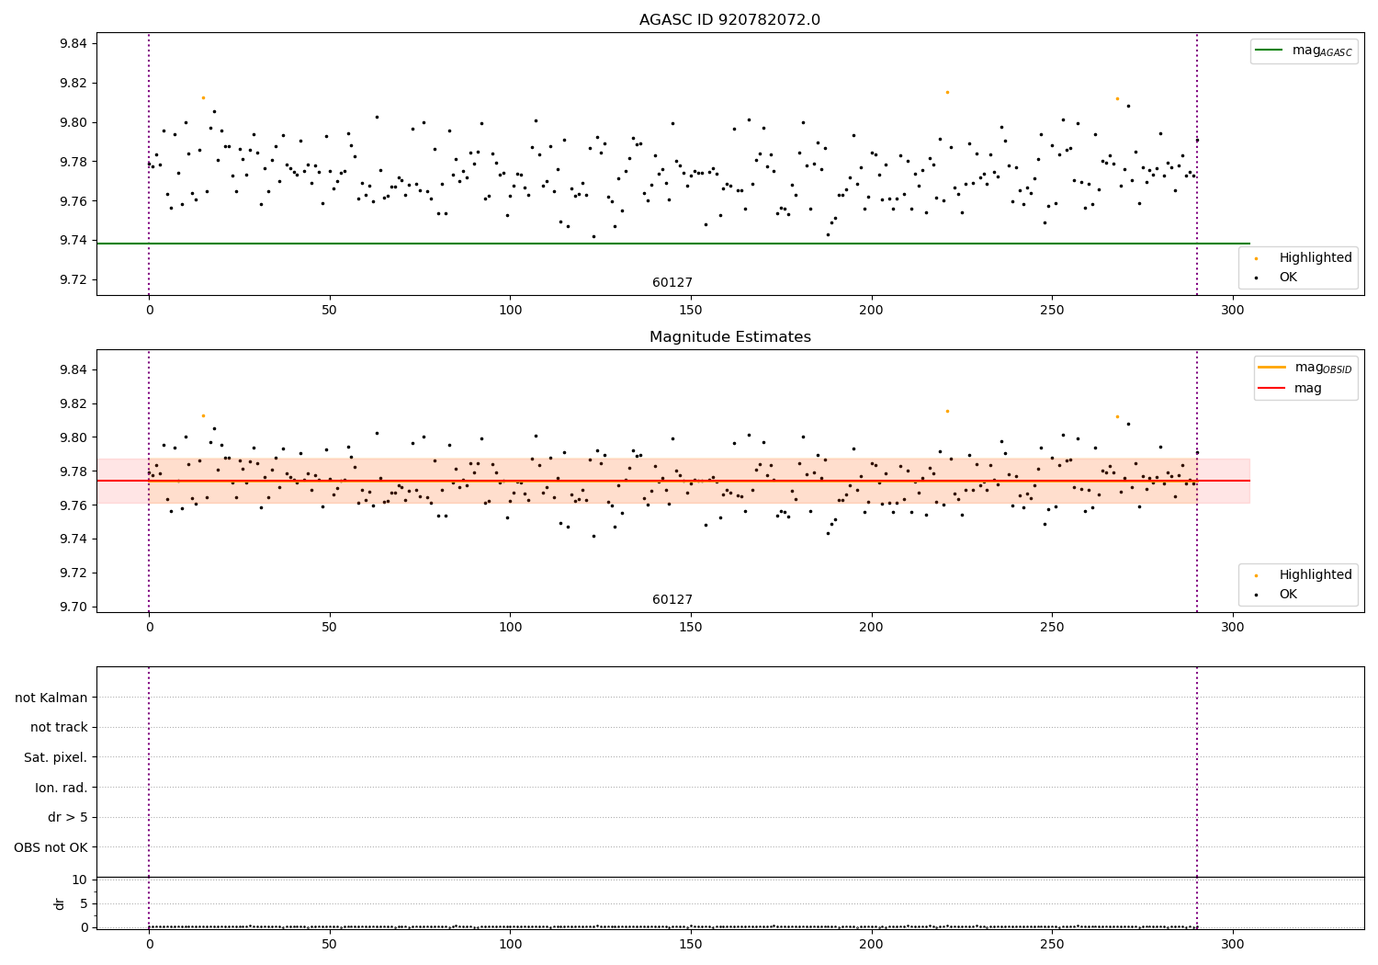Click the orange highlighted point near x=221 in the top plot
1378x965 pixels.
pyautogui.click(x=947, y=92)
